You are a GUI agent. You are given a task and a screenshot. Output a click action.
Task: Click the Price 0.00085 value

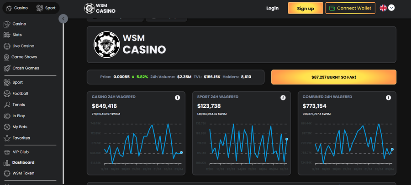pos(121,77)
